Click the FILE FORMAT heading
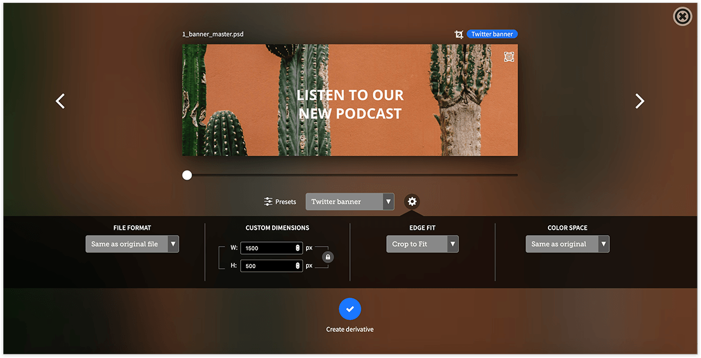This screenshot has height=358, width=701. coord(132,228)
